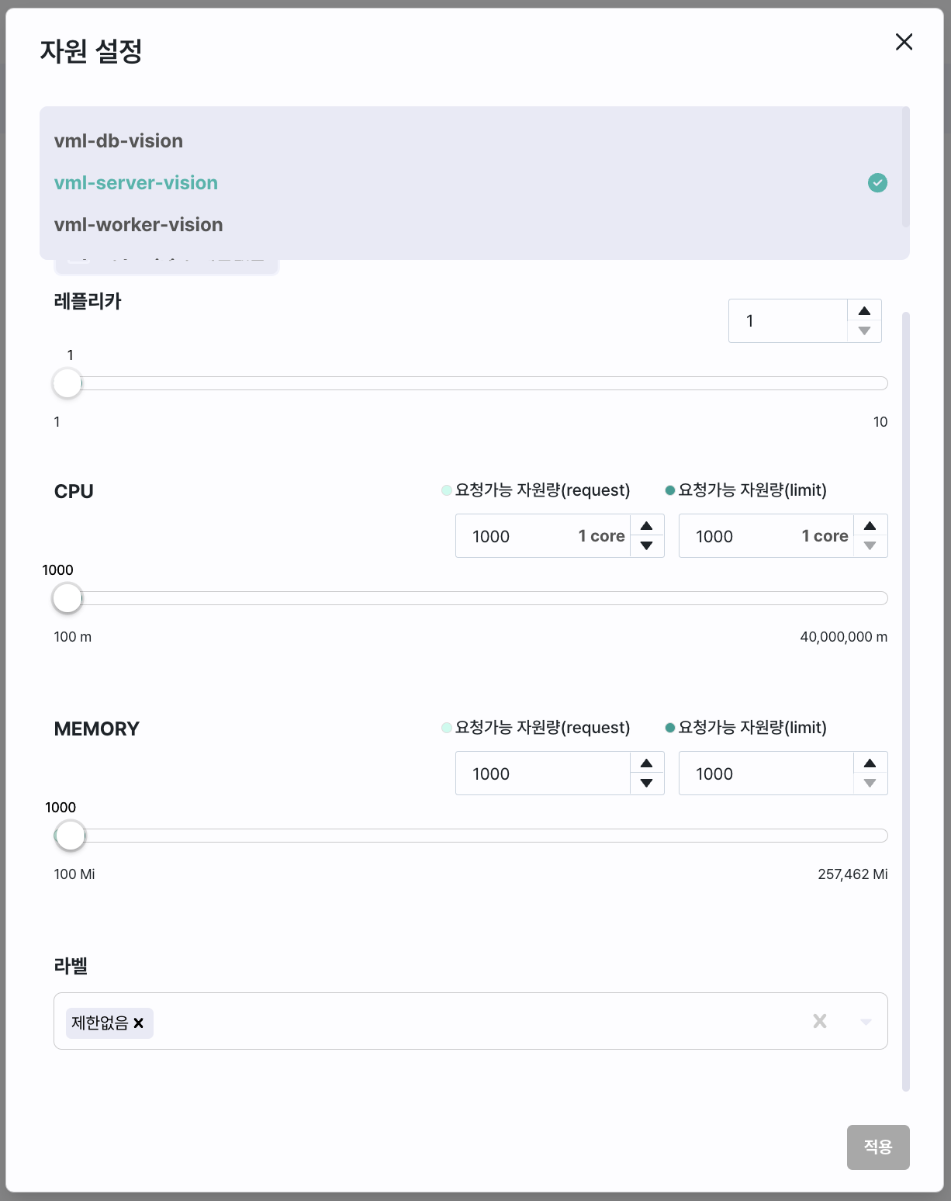
Task: Click the MEMORY 요청가능 자원량(request) legend
Action: pos(536,728)
